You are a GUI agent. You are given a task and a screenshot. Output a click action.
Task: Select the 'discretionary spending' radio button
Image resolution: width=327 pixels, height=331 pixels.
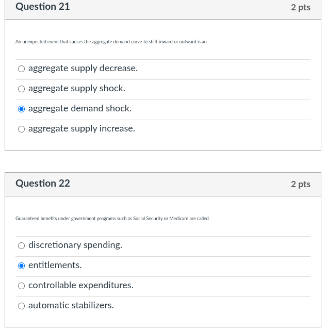[x=21, y=246]
